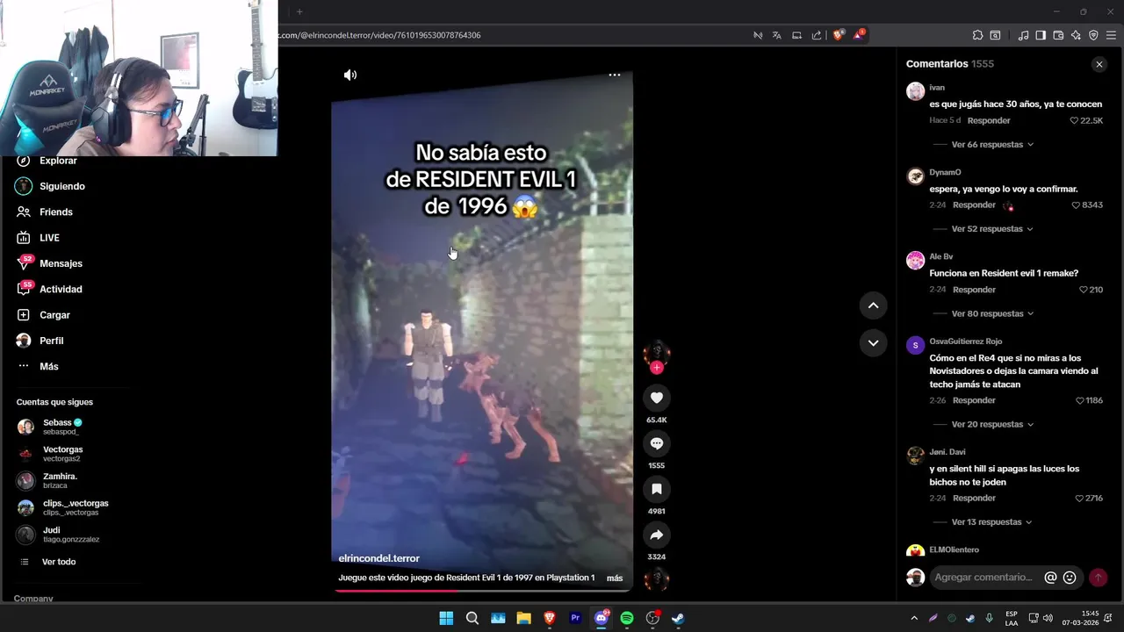Viewport: 1124px width, 632px height.
Task: Post comment with the red send button
Action: 1099,578
